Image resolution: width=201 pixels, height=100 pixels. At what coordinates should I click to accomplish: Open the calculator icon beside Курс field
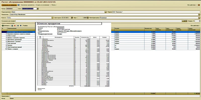point(88,18)
